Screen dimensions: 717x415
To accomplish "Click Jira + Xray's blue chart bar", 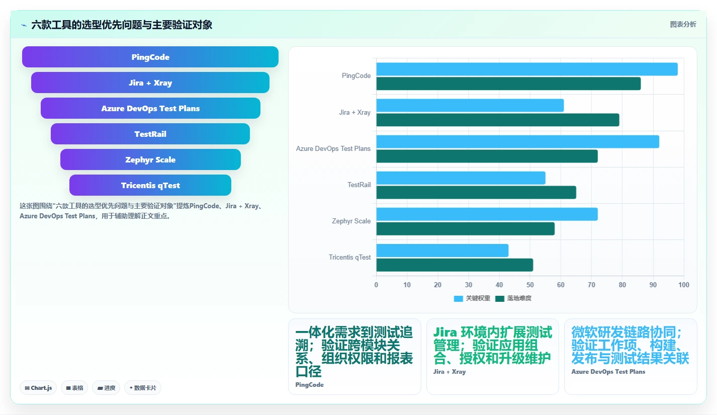I will tap(470, 105).
